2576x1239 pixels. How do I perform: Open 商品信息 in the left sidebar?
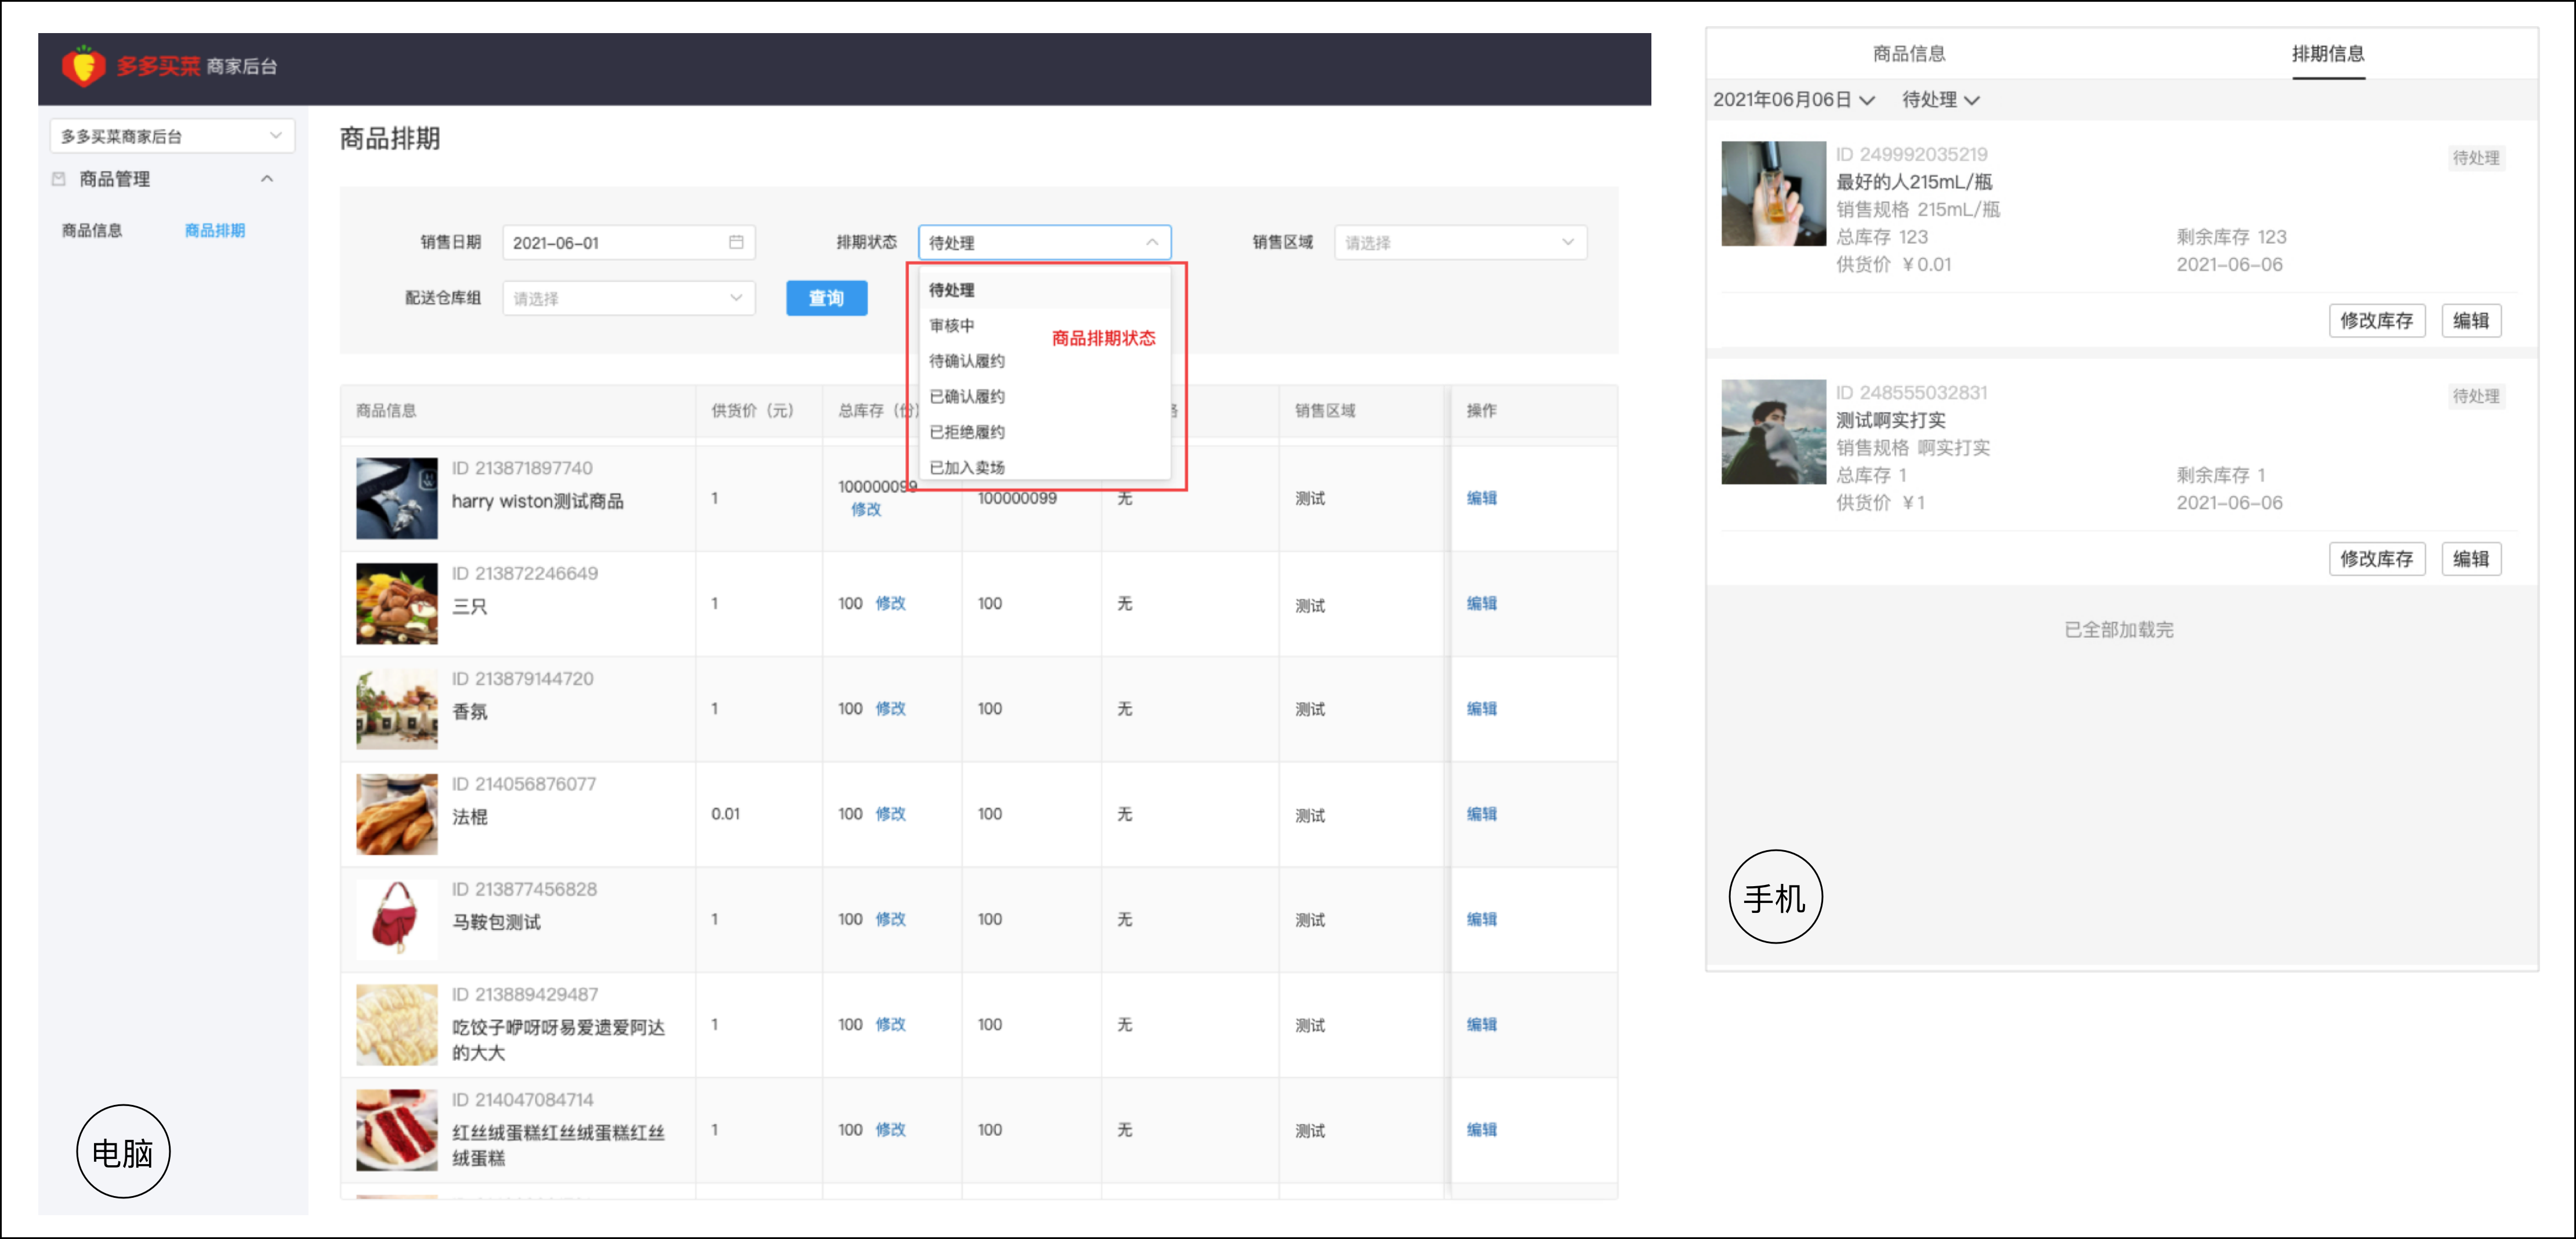[x=92, y=230]
